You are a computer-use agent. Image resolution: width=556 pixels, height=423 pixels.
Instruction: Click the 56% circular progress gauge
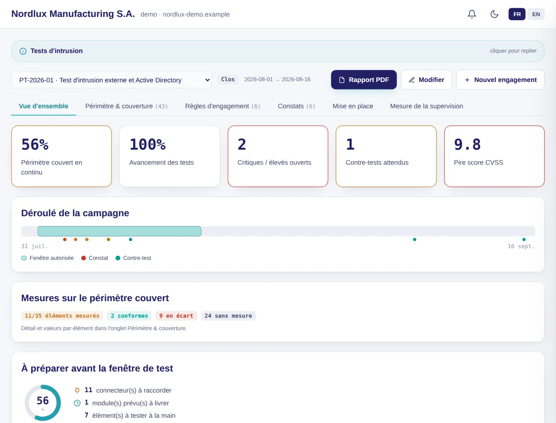click(x=43, y=403)
